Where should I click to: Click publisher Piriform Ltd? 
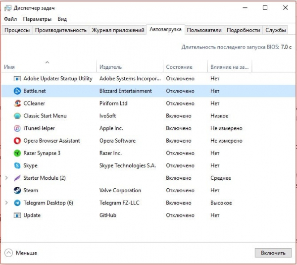[113, 104]
